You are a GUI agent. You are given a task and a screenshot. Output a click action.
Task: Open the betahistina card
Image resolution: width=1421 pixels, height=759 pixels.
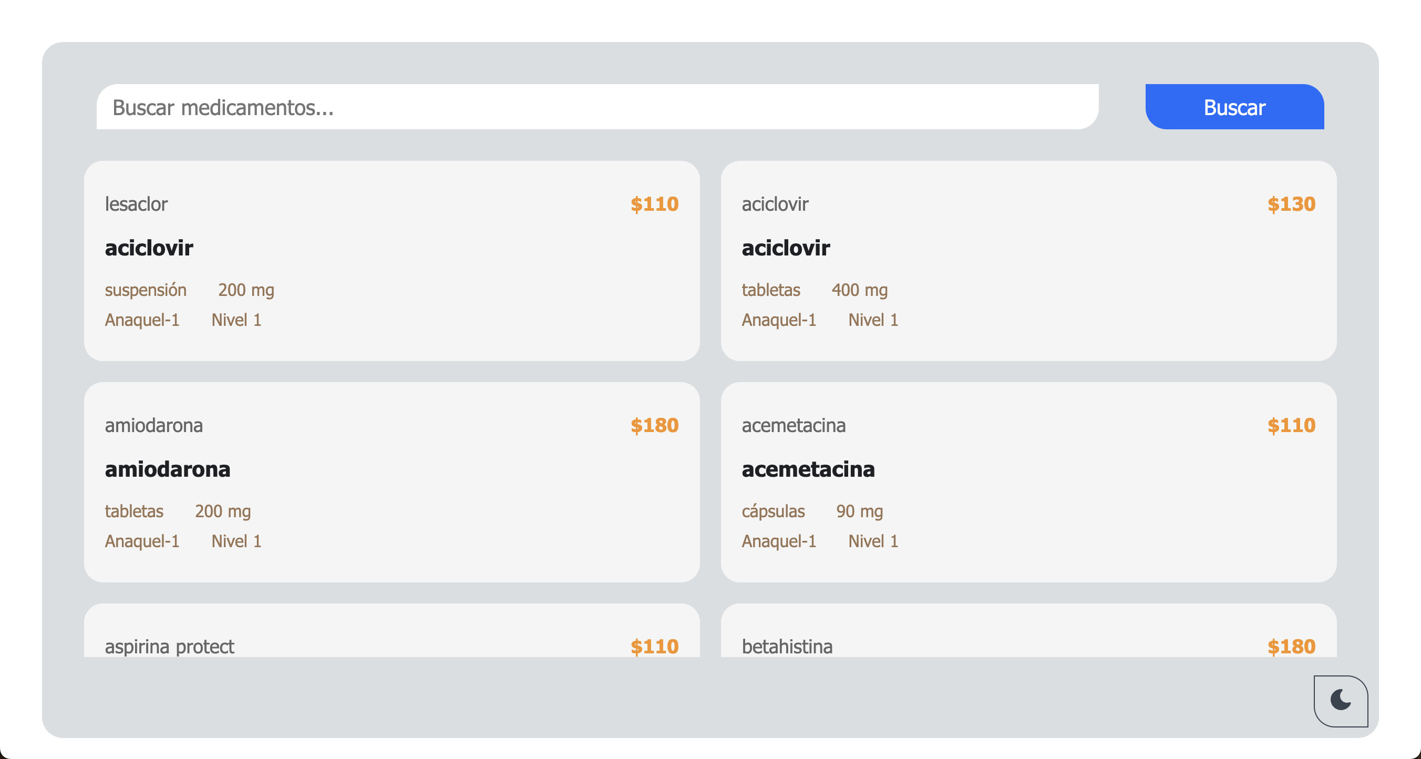click(x=1028, y=630)
